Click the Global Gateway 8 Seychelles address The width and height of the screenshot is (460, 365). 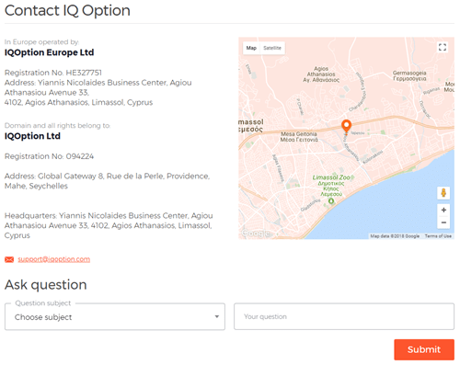tap(107, 181)
